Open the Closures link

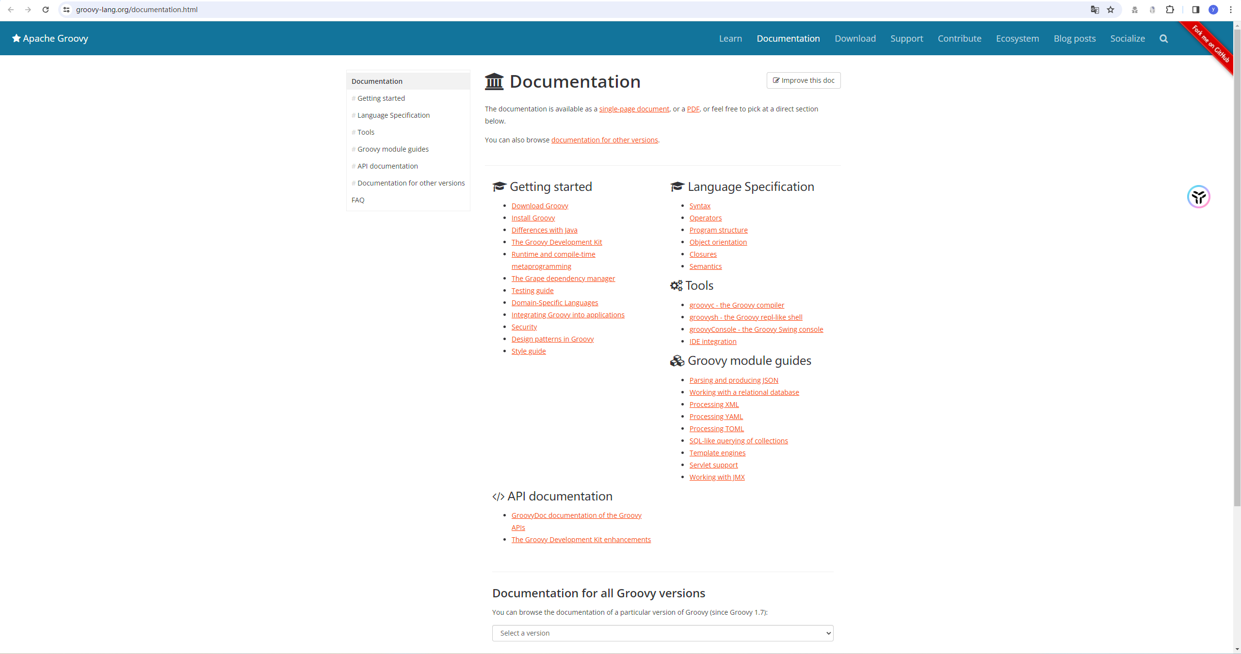tap(703, 254)
